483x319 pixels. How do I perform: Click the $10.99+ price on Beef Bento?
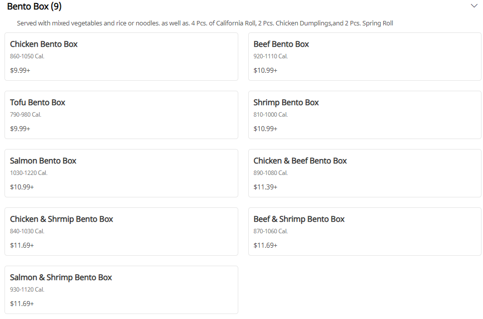coord(265,70)
